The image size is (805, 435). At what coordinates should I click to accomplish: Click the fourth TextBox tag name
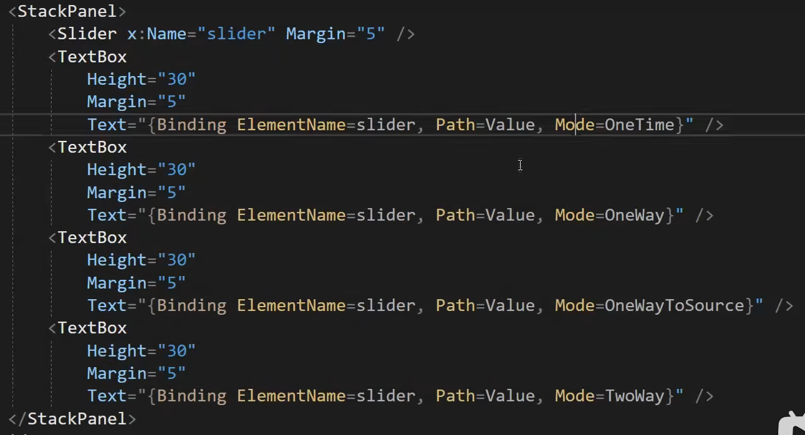(x=92, y=328)
